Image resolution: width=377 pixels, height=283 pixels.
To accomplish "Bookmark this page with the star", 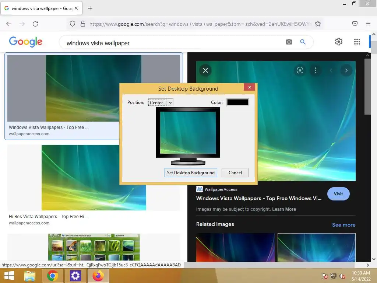I will pos(318,24).
